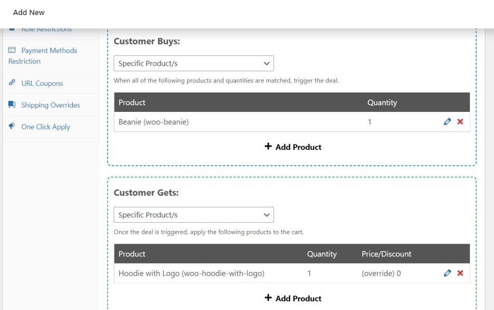
Task: Open the Role Restrictions tab
Action: tap(46, 30)
